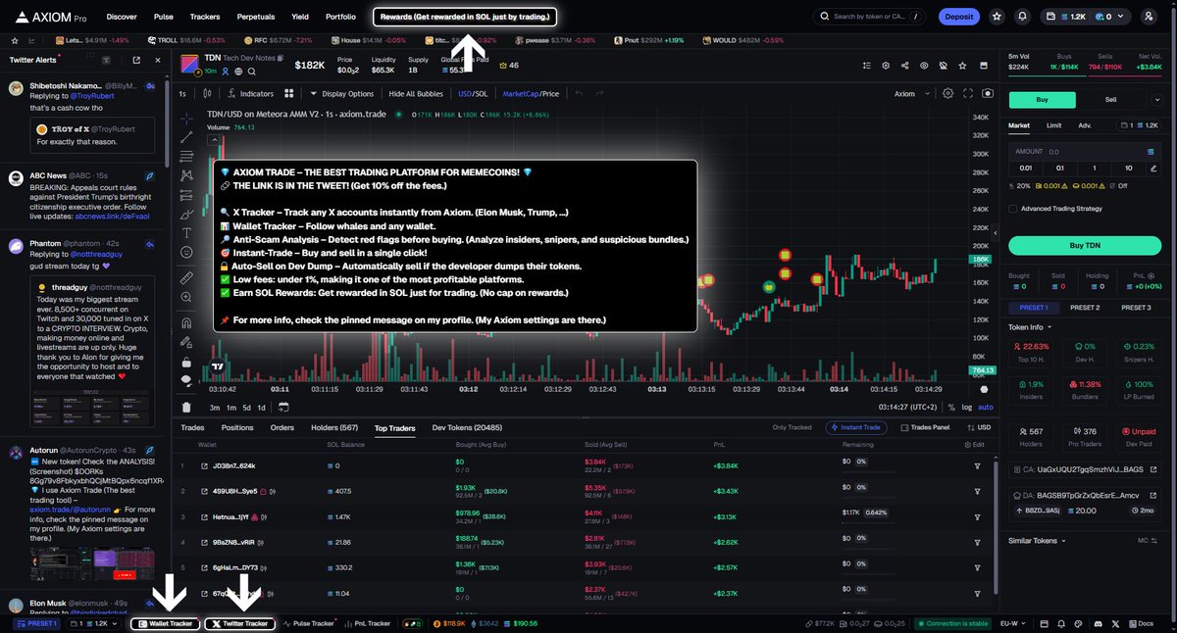Take a chart snapshot with camera icon

(x=987, y=93)
